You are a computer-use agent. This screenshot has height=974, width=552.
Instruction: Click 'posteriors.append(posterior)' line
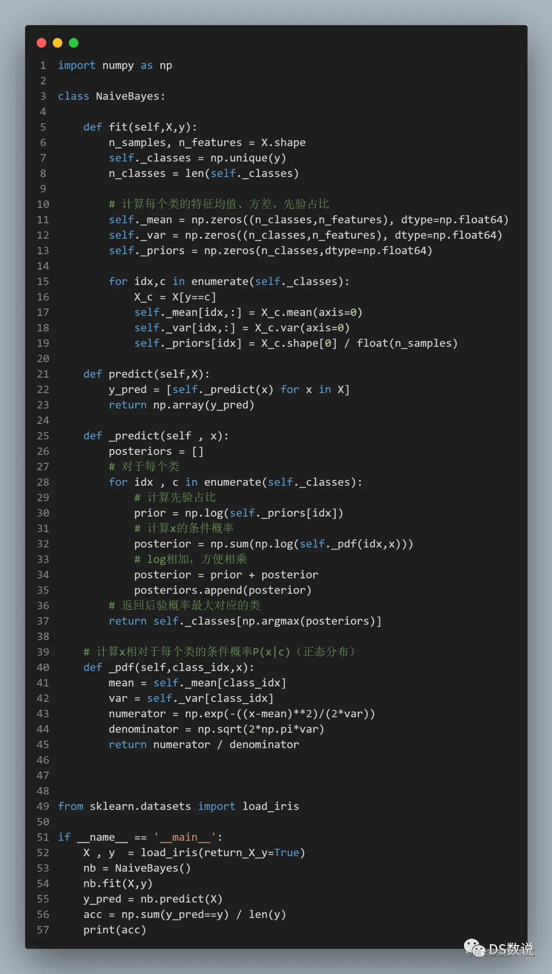pos(223,590)
